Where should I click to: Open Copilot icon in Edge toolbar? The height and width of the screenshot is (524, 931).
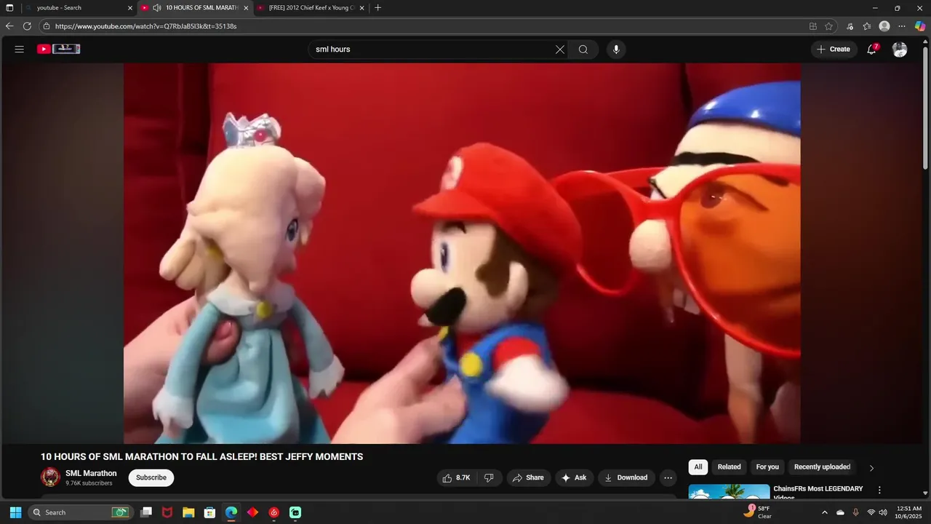919,26
